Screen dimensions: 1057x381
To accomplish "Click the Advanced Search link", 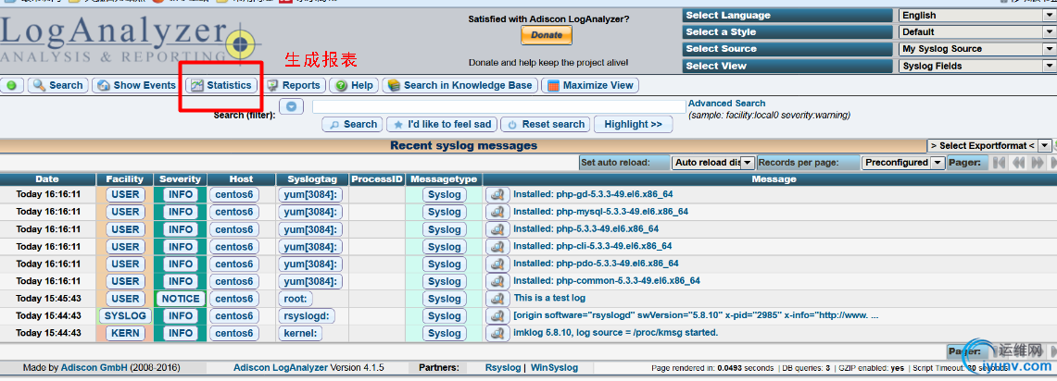I will click(x=726, y=104).
